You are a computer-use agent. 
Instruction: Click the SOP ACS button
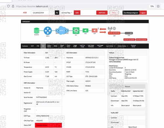tap(102, 13)
